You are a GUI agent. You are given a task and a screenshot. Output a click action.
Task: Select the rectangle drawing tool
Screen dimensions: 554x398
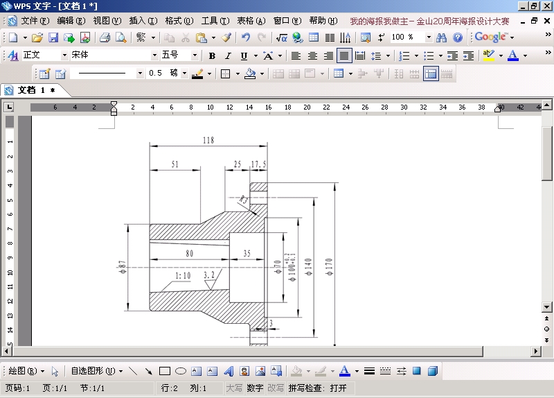click(165, 371)
